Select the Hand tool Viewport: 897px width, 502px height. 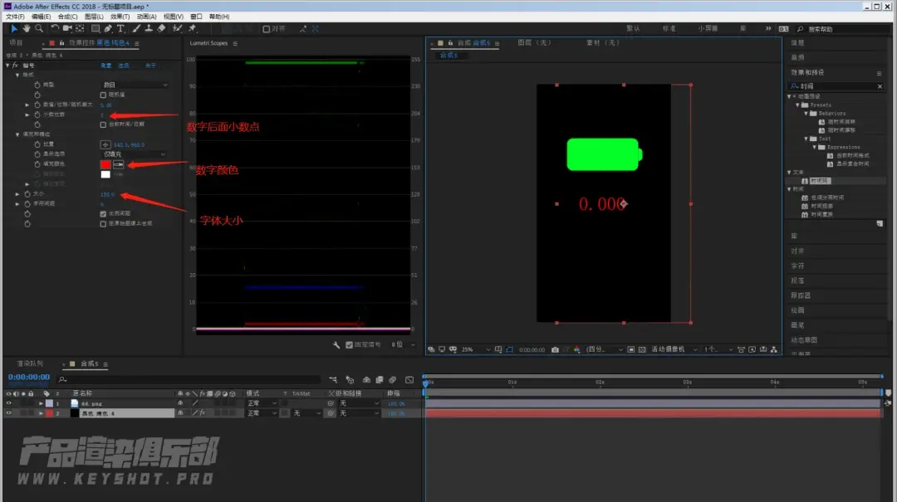pyautogui.click(x=27, y=28)
